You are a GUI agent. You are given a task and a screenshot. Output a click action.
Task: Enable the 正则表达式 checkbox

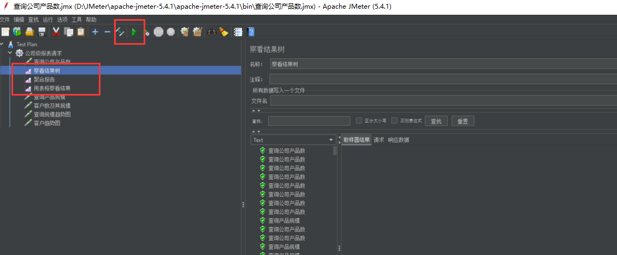point(394,121)
